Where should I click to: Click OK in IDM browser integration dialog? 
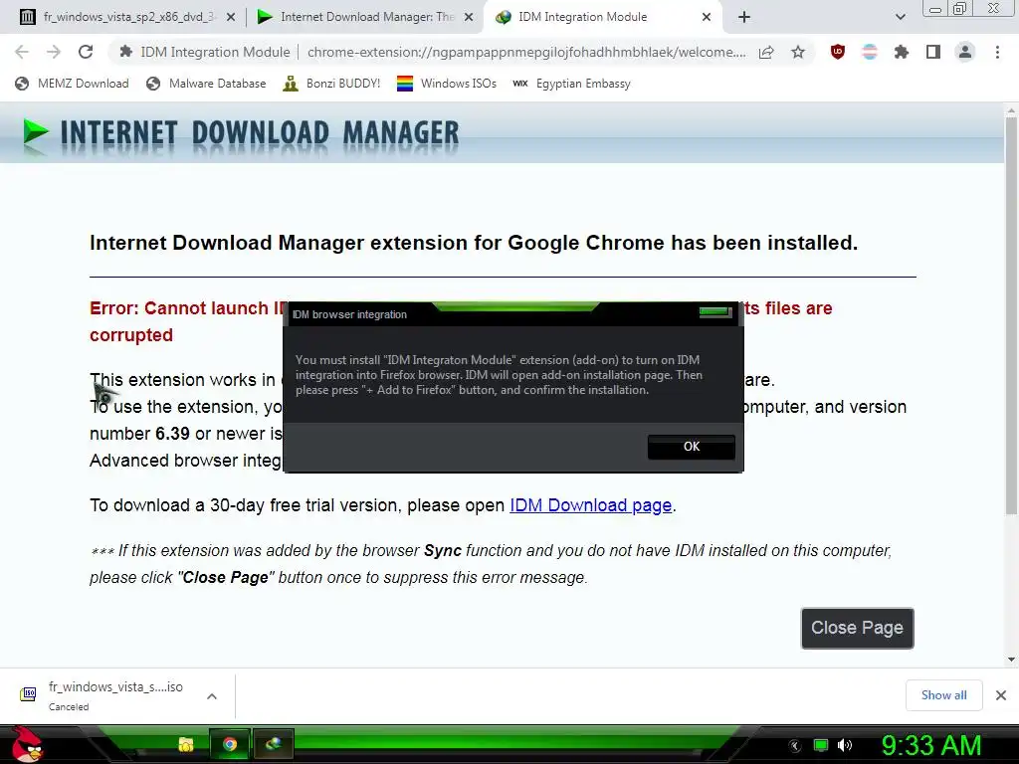[x=691, y=447]
